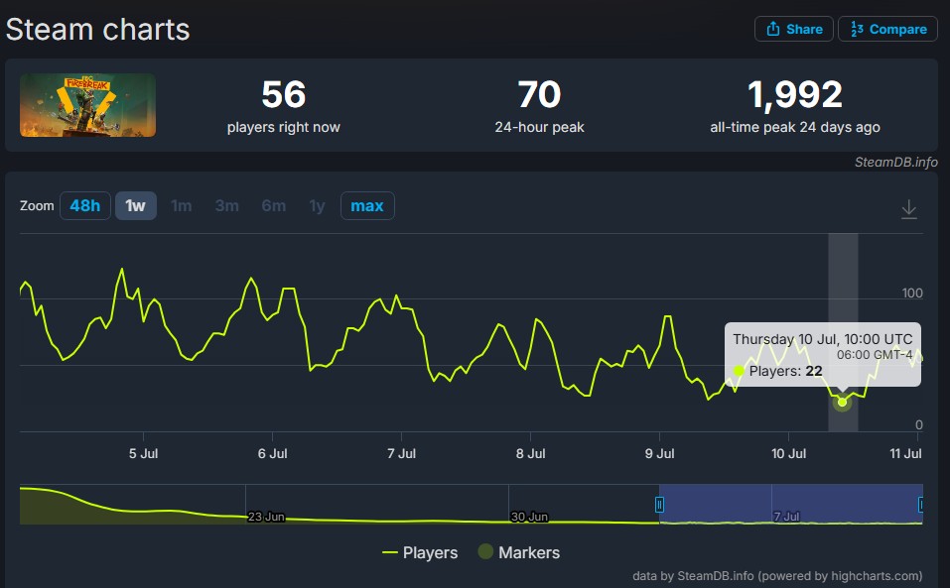Click the Steam charts heading

point(97,30)
